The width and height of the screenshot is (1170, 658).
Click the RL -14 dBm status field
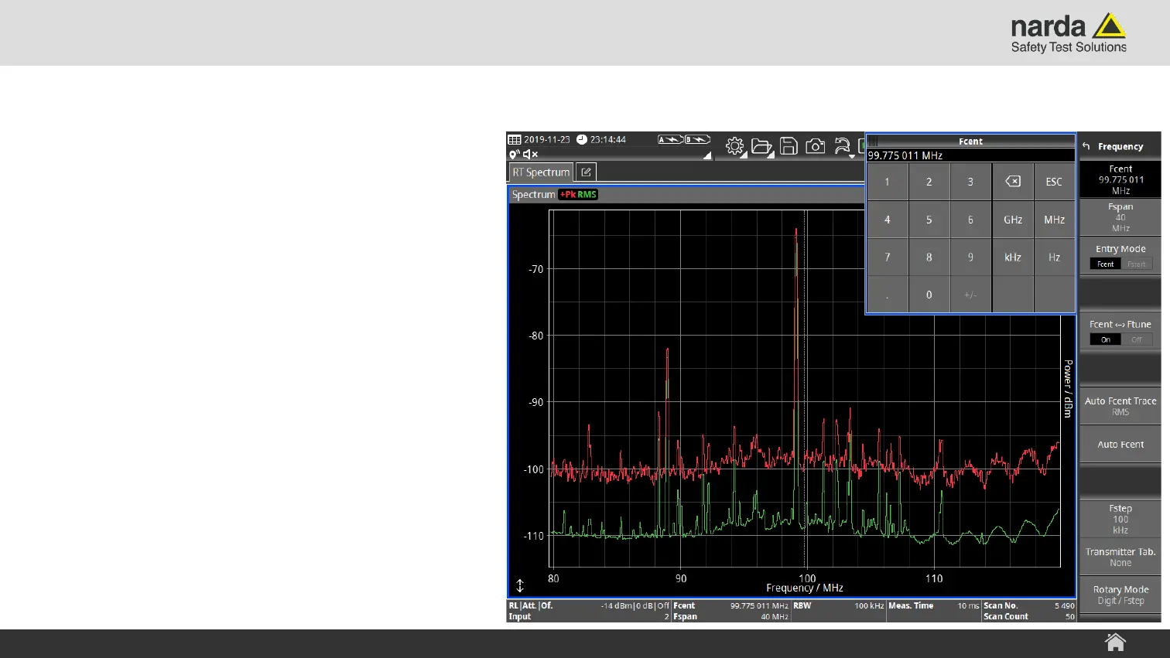coord(588,605)
